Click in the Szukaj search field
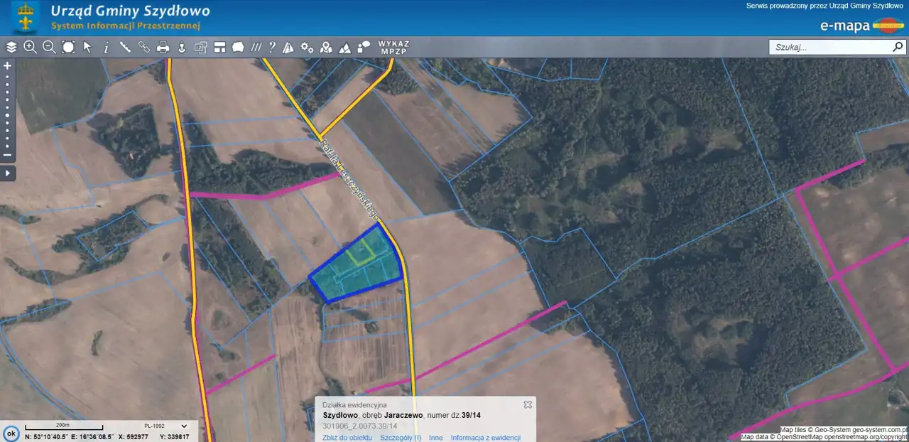This screenshot has width=909, height=442. click(x=829, y=48)
